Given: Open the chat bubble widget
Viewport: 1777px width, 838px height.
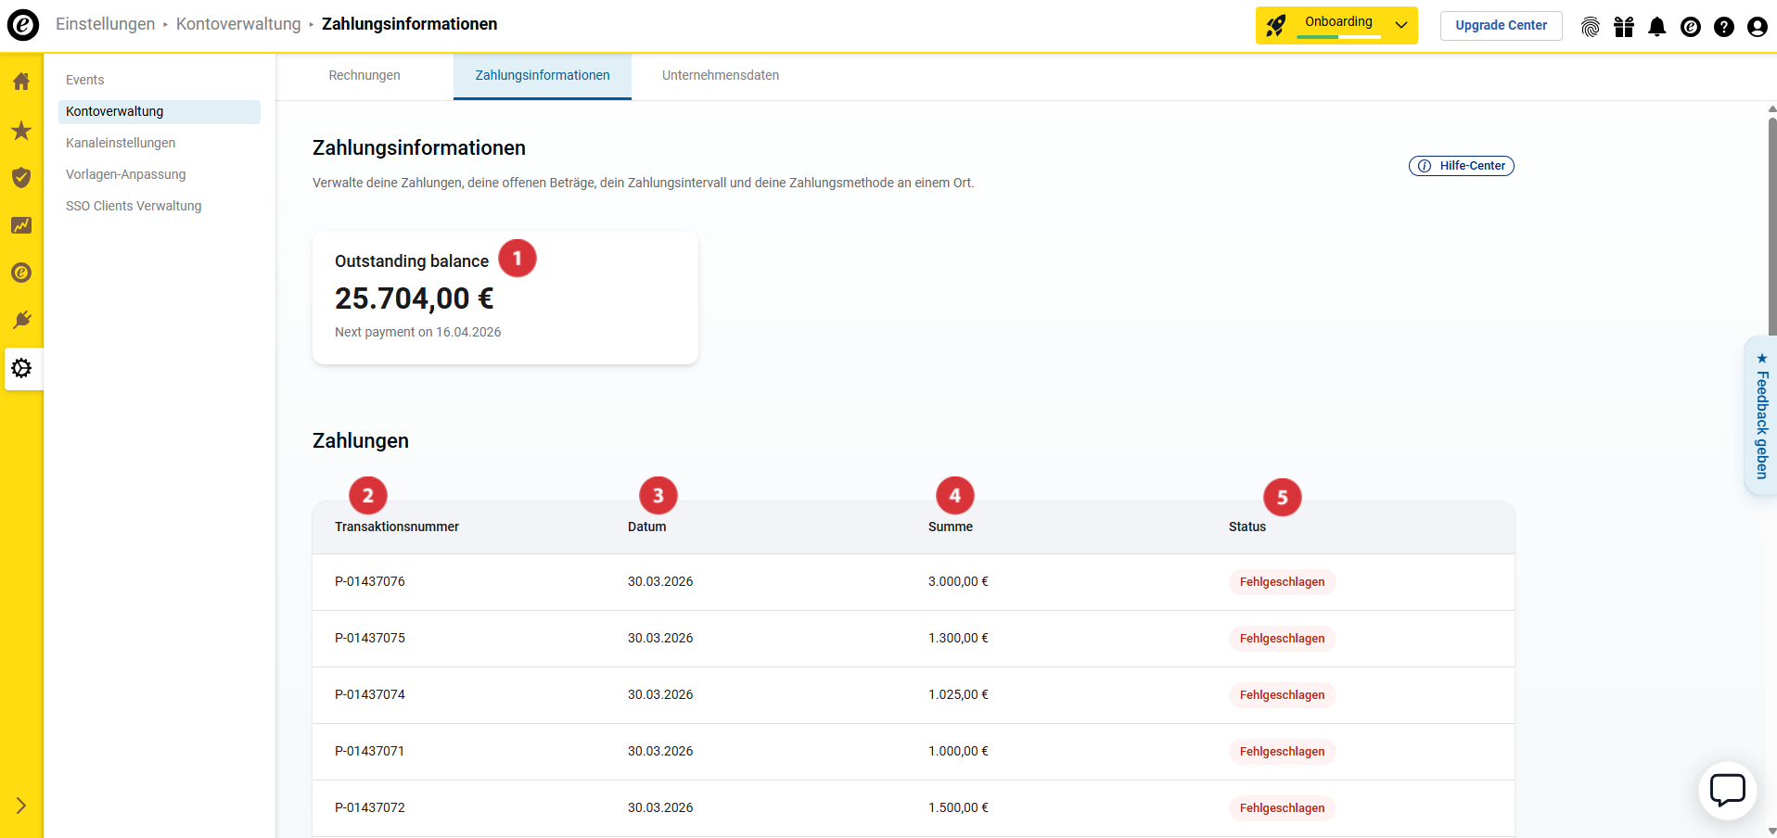Looking at the screenshot, I should 1727,791.
